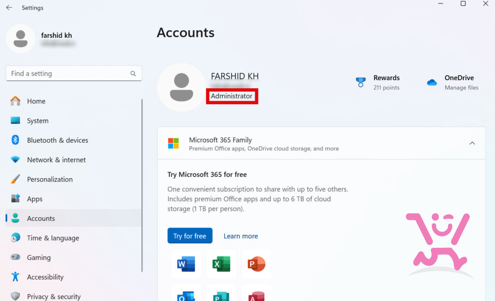
Task: Click the Bluetooth icon in sidebar
Action: [15, 140]
